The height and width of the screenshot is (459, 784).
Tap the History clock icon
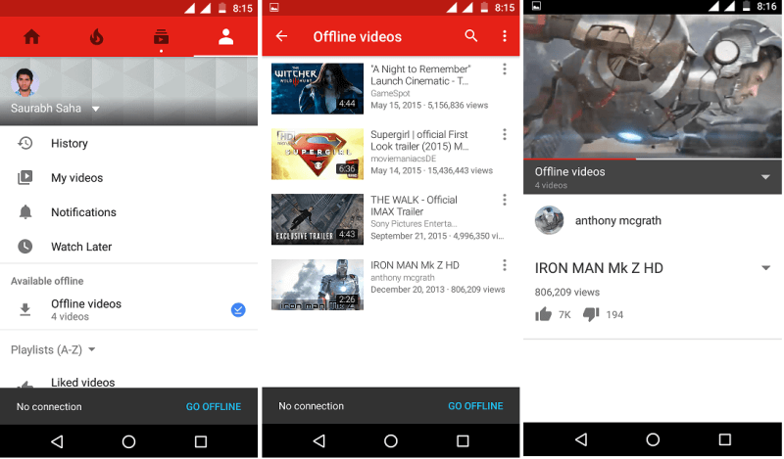[x=25, y=143]
